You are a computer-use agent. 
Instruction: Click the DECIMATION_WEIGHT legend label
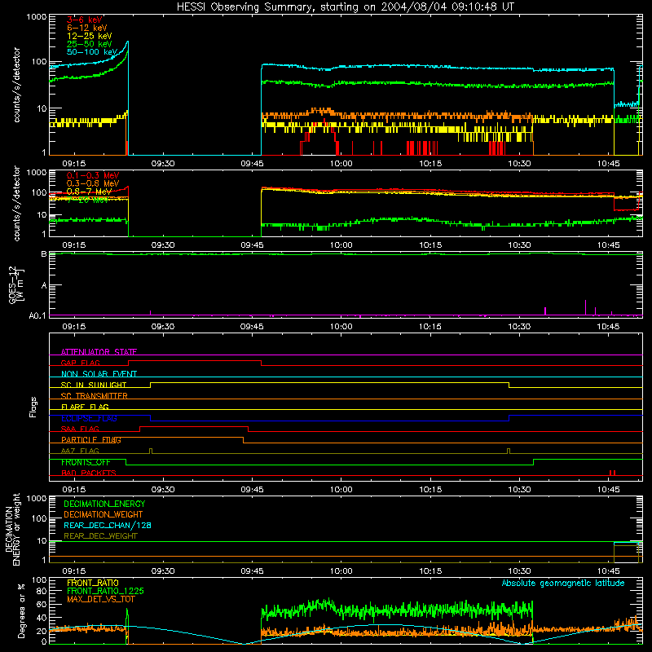click(104, 514)
